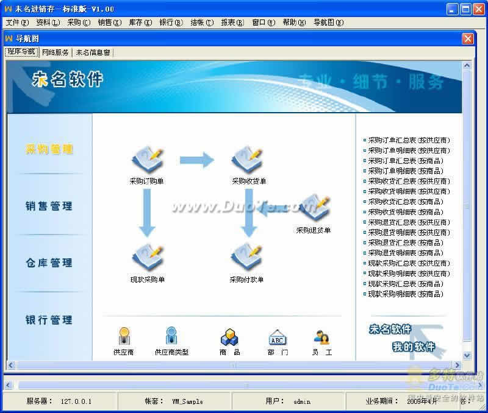Open the 帮助(H) menu
Screen dimensions: 488x413
click(x=294, y=23)
